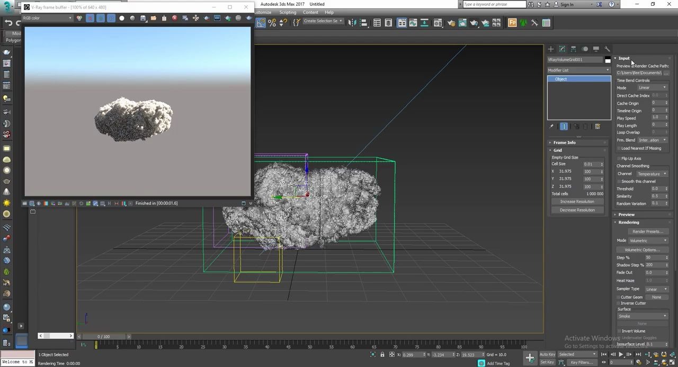The width and height of the screenshot is (678, 367).
Task: Click the red channel button in frame buffer
Action: click(90, 19)
